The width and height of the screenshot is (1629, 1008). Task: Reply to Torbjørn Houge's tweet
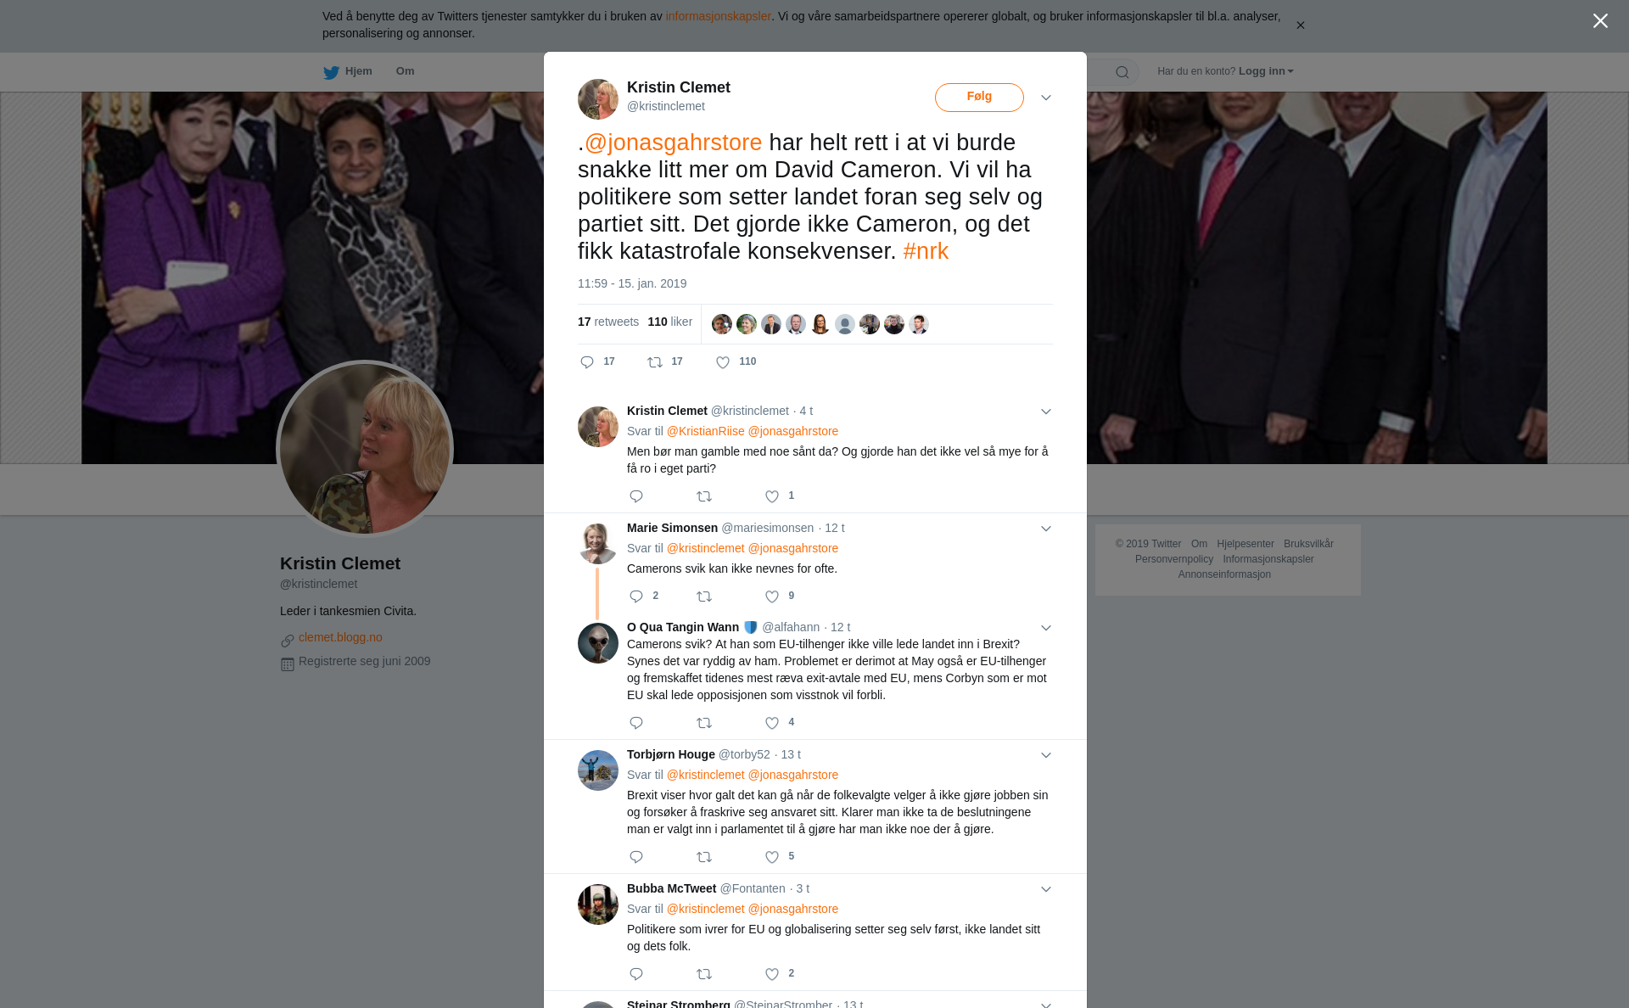[636, 857]
